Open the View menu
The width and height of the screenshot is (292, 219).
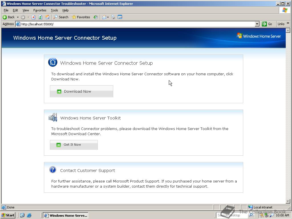point(26,10)
